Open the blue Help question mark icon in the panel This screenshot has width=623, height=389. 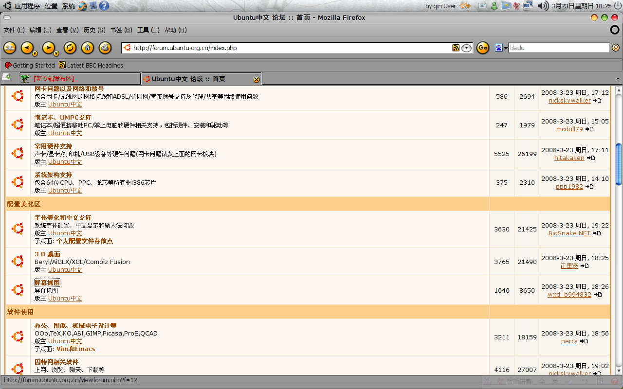click(104, 6)
